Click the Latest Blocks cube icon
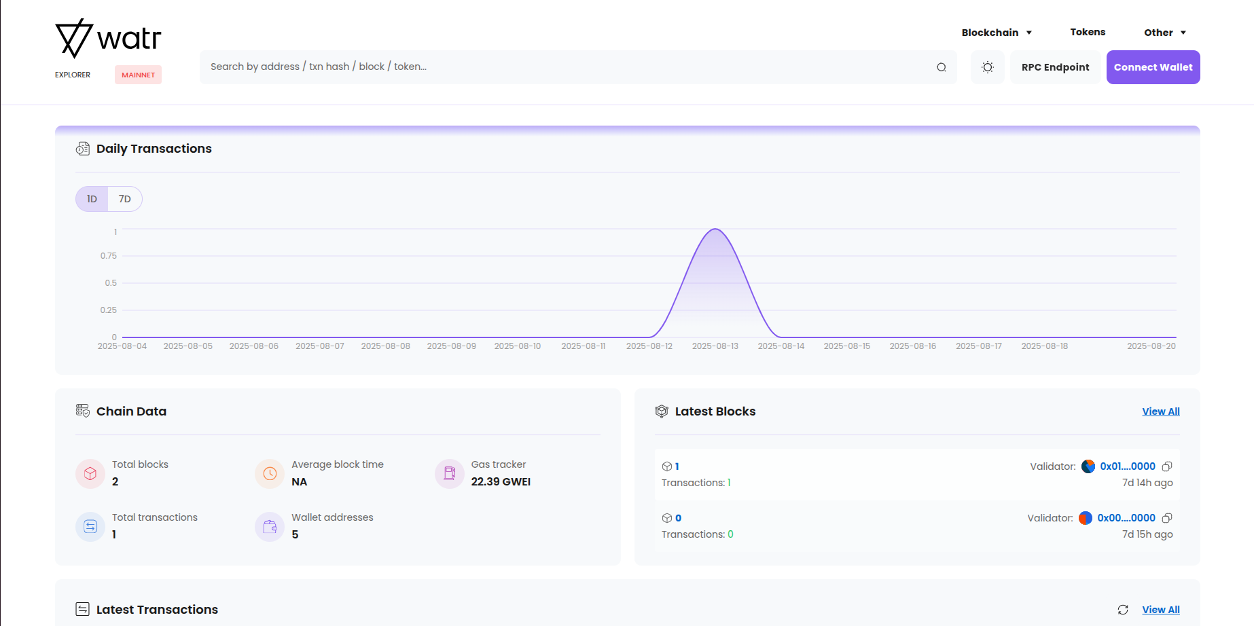Screen dimensions: 1254x626 point(662,411)
